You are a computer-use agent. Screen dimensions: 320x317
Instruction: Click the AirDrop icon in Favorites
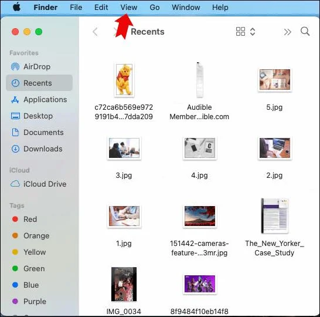click(15, 67)
